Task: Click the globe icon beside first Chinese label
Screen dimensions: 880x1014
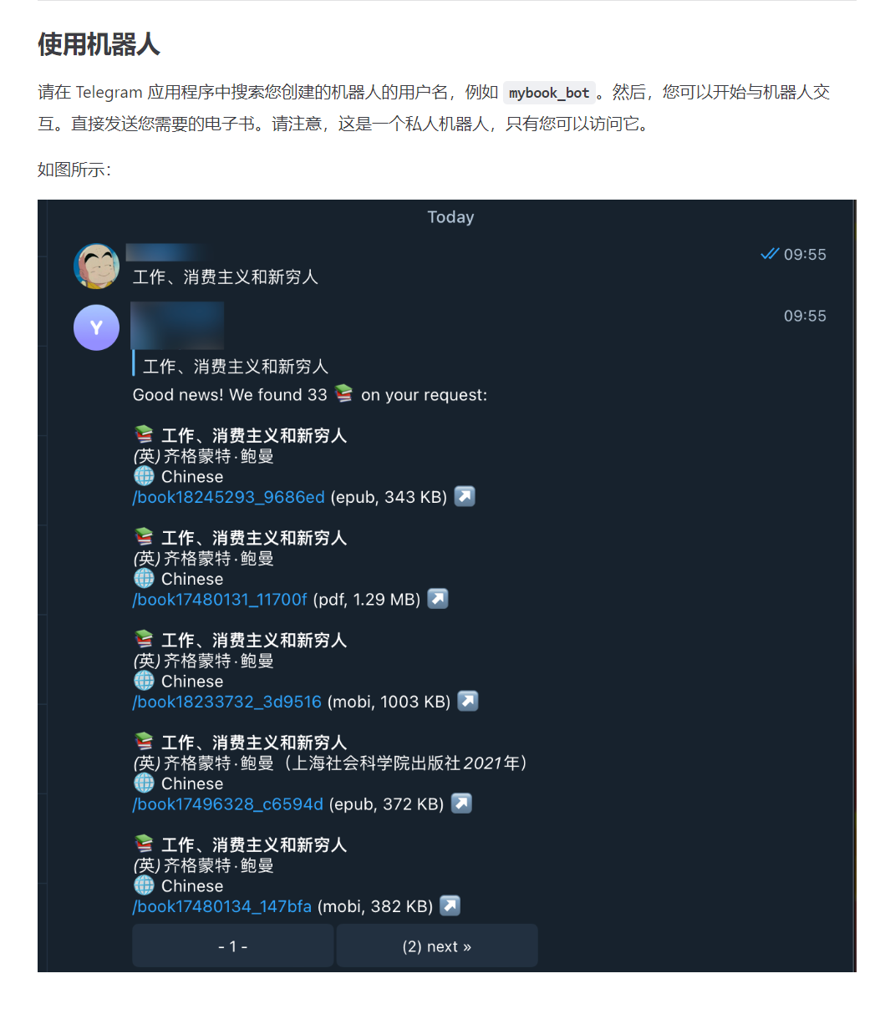Action: click(145, 476)
